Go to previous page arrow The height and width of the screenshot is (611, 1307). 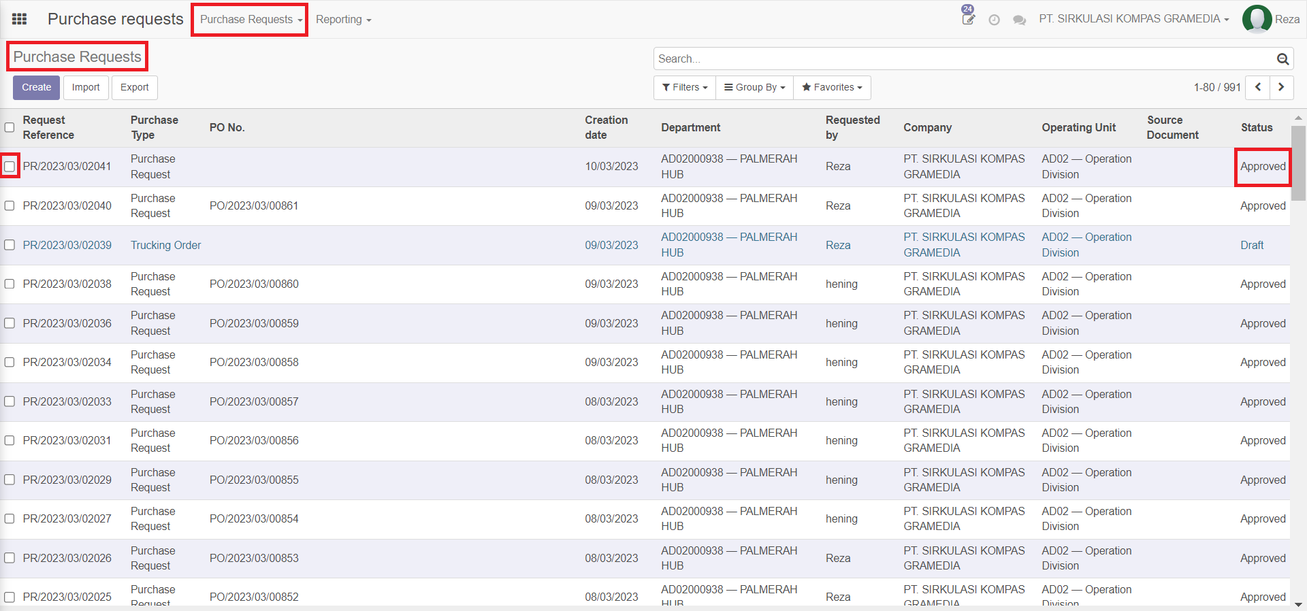(x=1258, y=87)
